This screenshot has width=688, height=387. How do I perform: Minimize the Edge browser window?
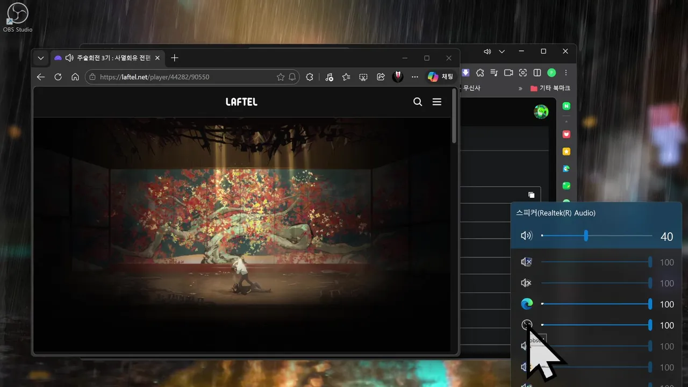(x=405, y=58)
